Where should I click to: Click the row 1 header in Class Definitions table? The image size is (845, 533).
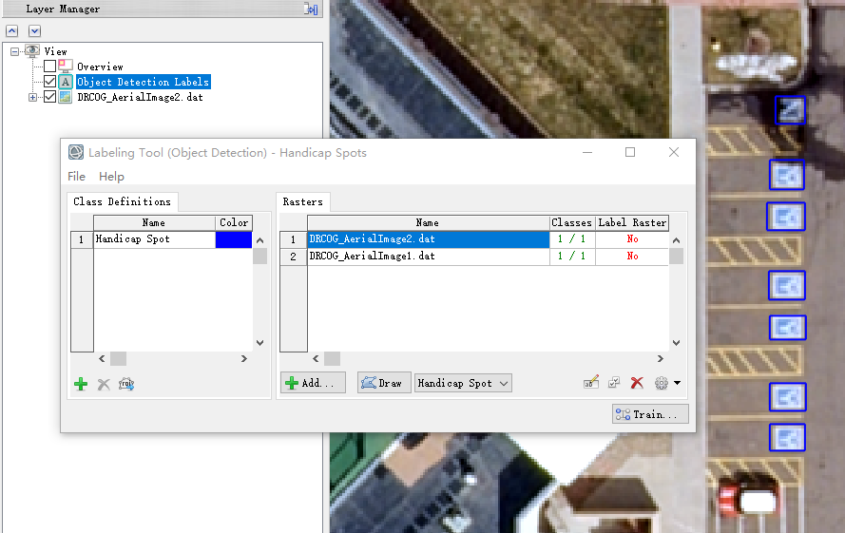82,239
